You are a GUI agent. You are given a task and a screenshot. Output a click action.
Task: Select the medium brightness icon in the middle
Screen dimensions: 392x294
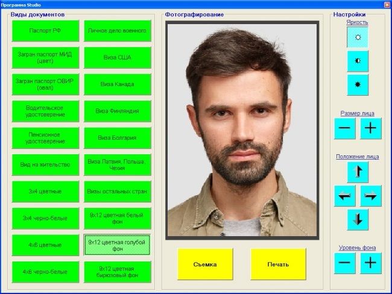357,61
